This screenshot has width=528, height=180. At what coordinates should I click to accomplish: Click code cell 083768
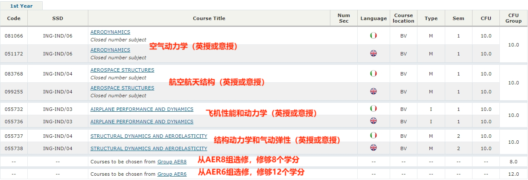(14, 74)
